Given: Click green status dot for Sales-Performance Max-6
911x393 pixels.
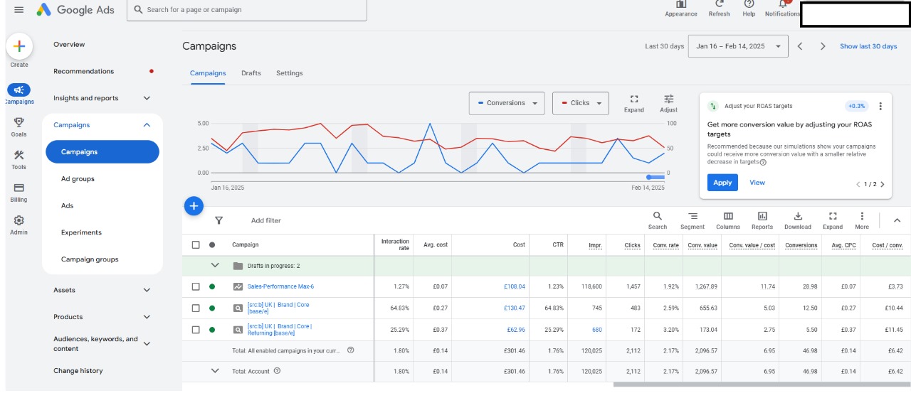Looking at the screenshot, I should pos(211,286).
